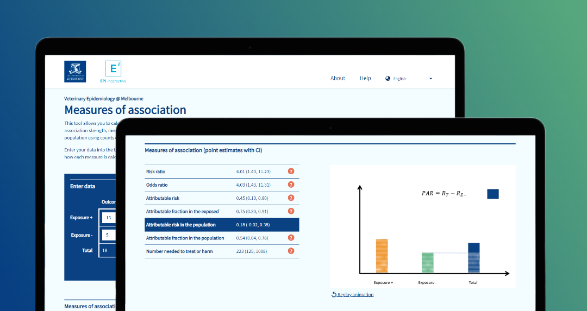Click the Measures of association page title
Viewport: 587px width, 311px height.
(x=126, y=110)
